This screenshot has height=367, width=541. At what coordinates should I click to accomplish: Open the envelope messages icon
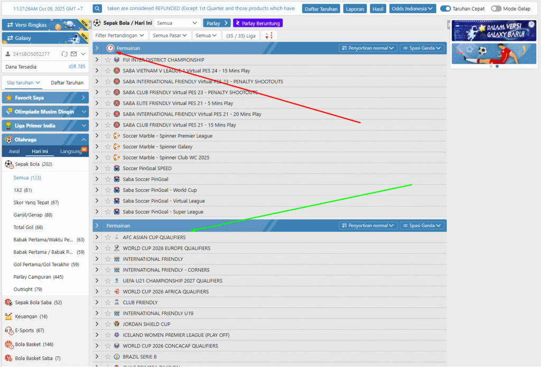click(x=73, y=54)
